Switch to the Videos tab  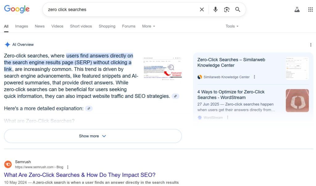pos(57,26)
